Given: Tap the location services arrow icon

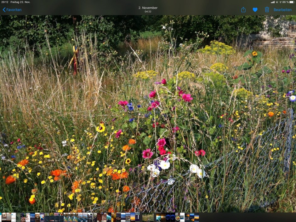Looking at the screenshot, I should point(280,2).
